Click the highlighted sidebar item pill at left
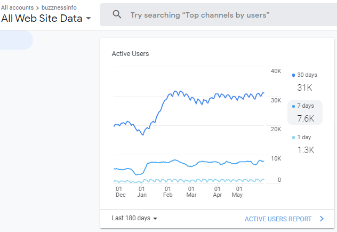The width and height of the screenshot is (337, 232). [x=16, y=40]
